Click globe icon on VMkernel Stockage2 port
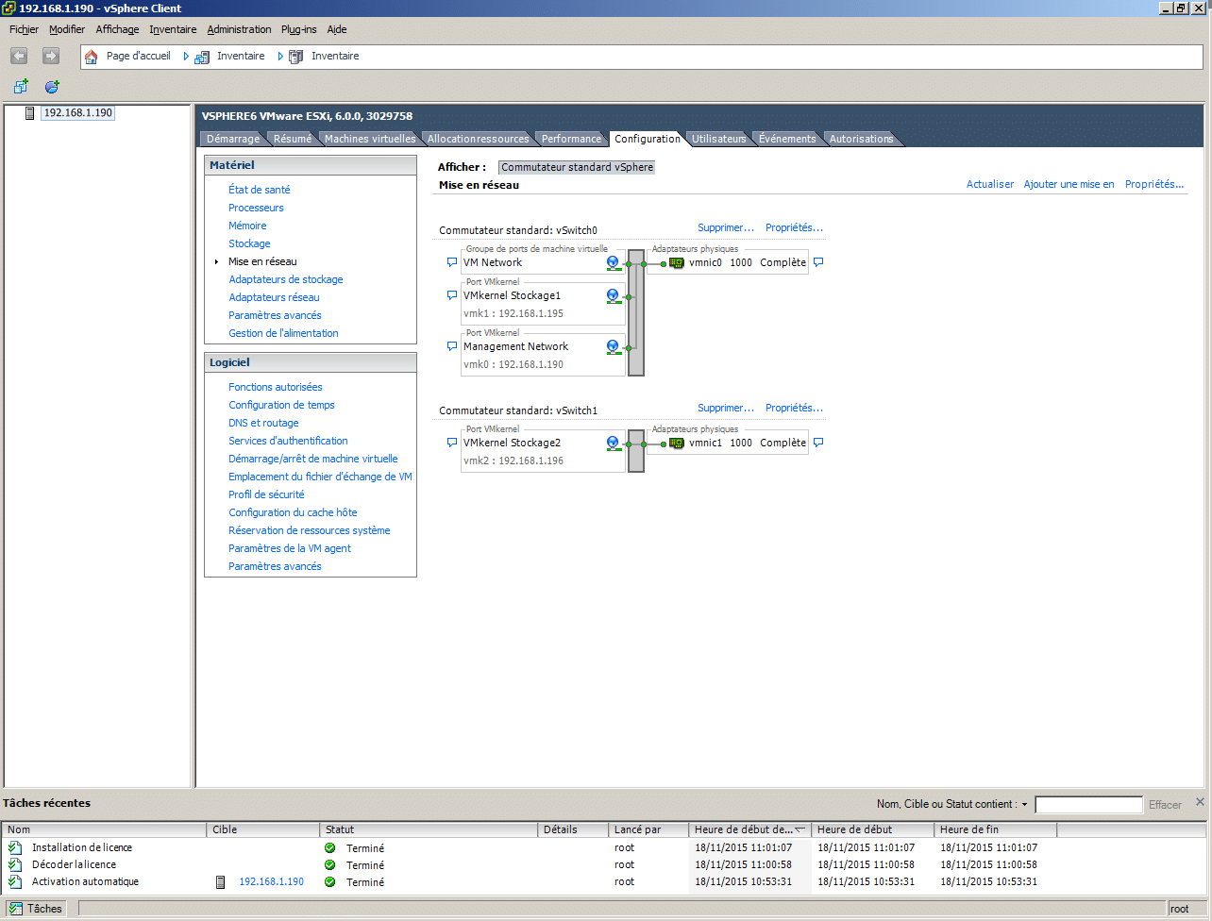Screen dimensions: 1212x921 click(x=614, y=444)
